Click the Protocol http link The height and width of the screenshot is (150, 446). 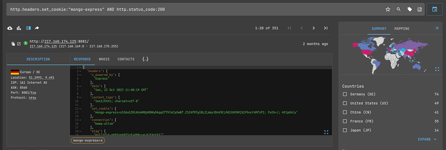click(x=33, y=98)
